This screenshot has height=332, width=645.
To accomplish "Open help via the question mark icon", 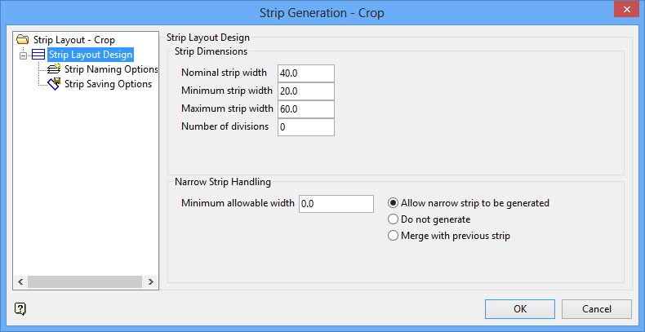I will (x=20, y=308).
